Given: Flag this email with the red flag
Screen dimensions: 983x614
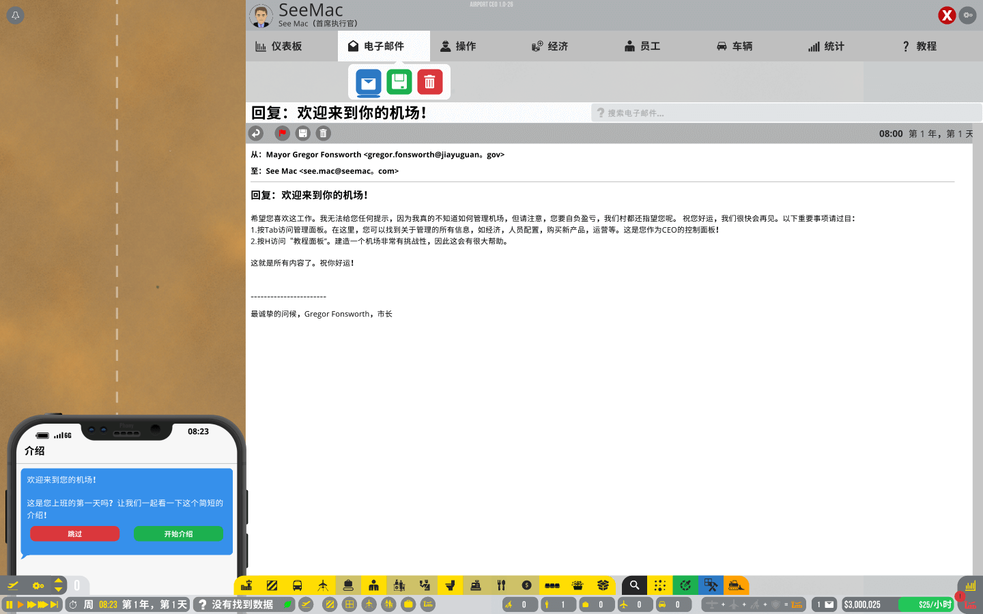Looking at the screenshot, I should pos(282,134).
